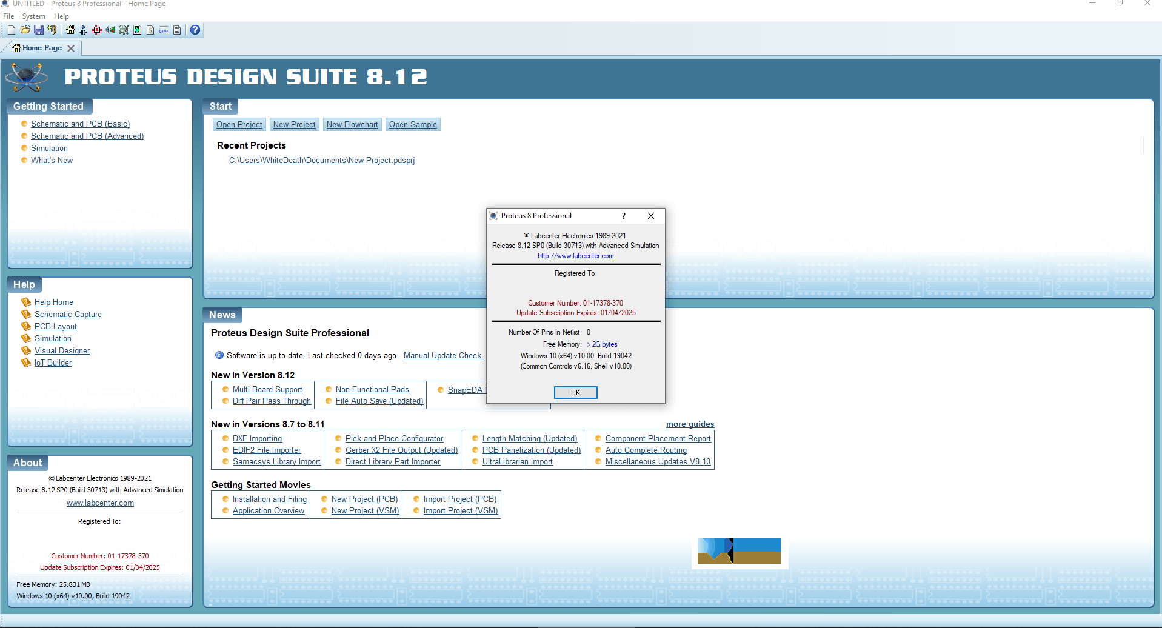This screenshot has width=1162, height=628.
Task: Open Gerber X2 File Output (Updated) guide
Action: [x=401, y=450]
